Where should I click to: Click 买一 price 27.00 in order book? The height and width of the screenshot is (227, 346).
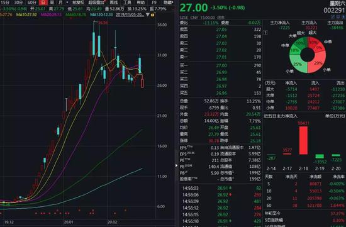pyautogui.click(x=221, y=65)
